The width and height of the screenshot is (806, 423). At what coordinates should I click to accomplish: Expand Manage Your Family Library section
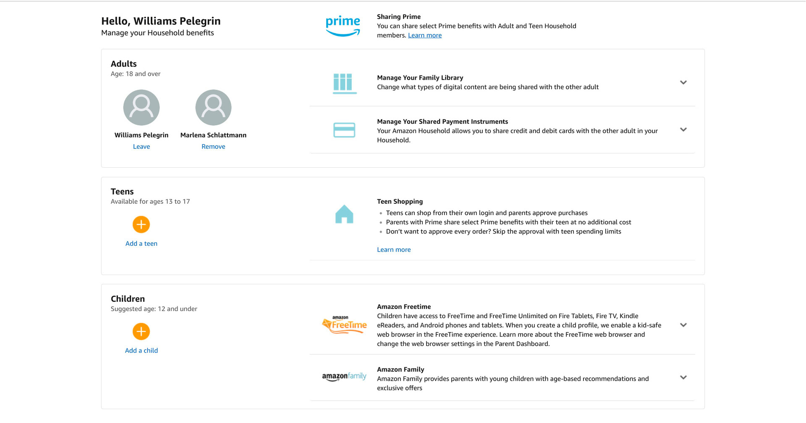click(683, 83)
